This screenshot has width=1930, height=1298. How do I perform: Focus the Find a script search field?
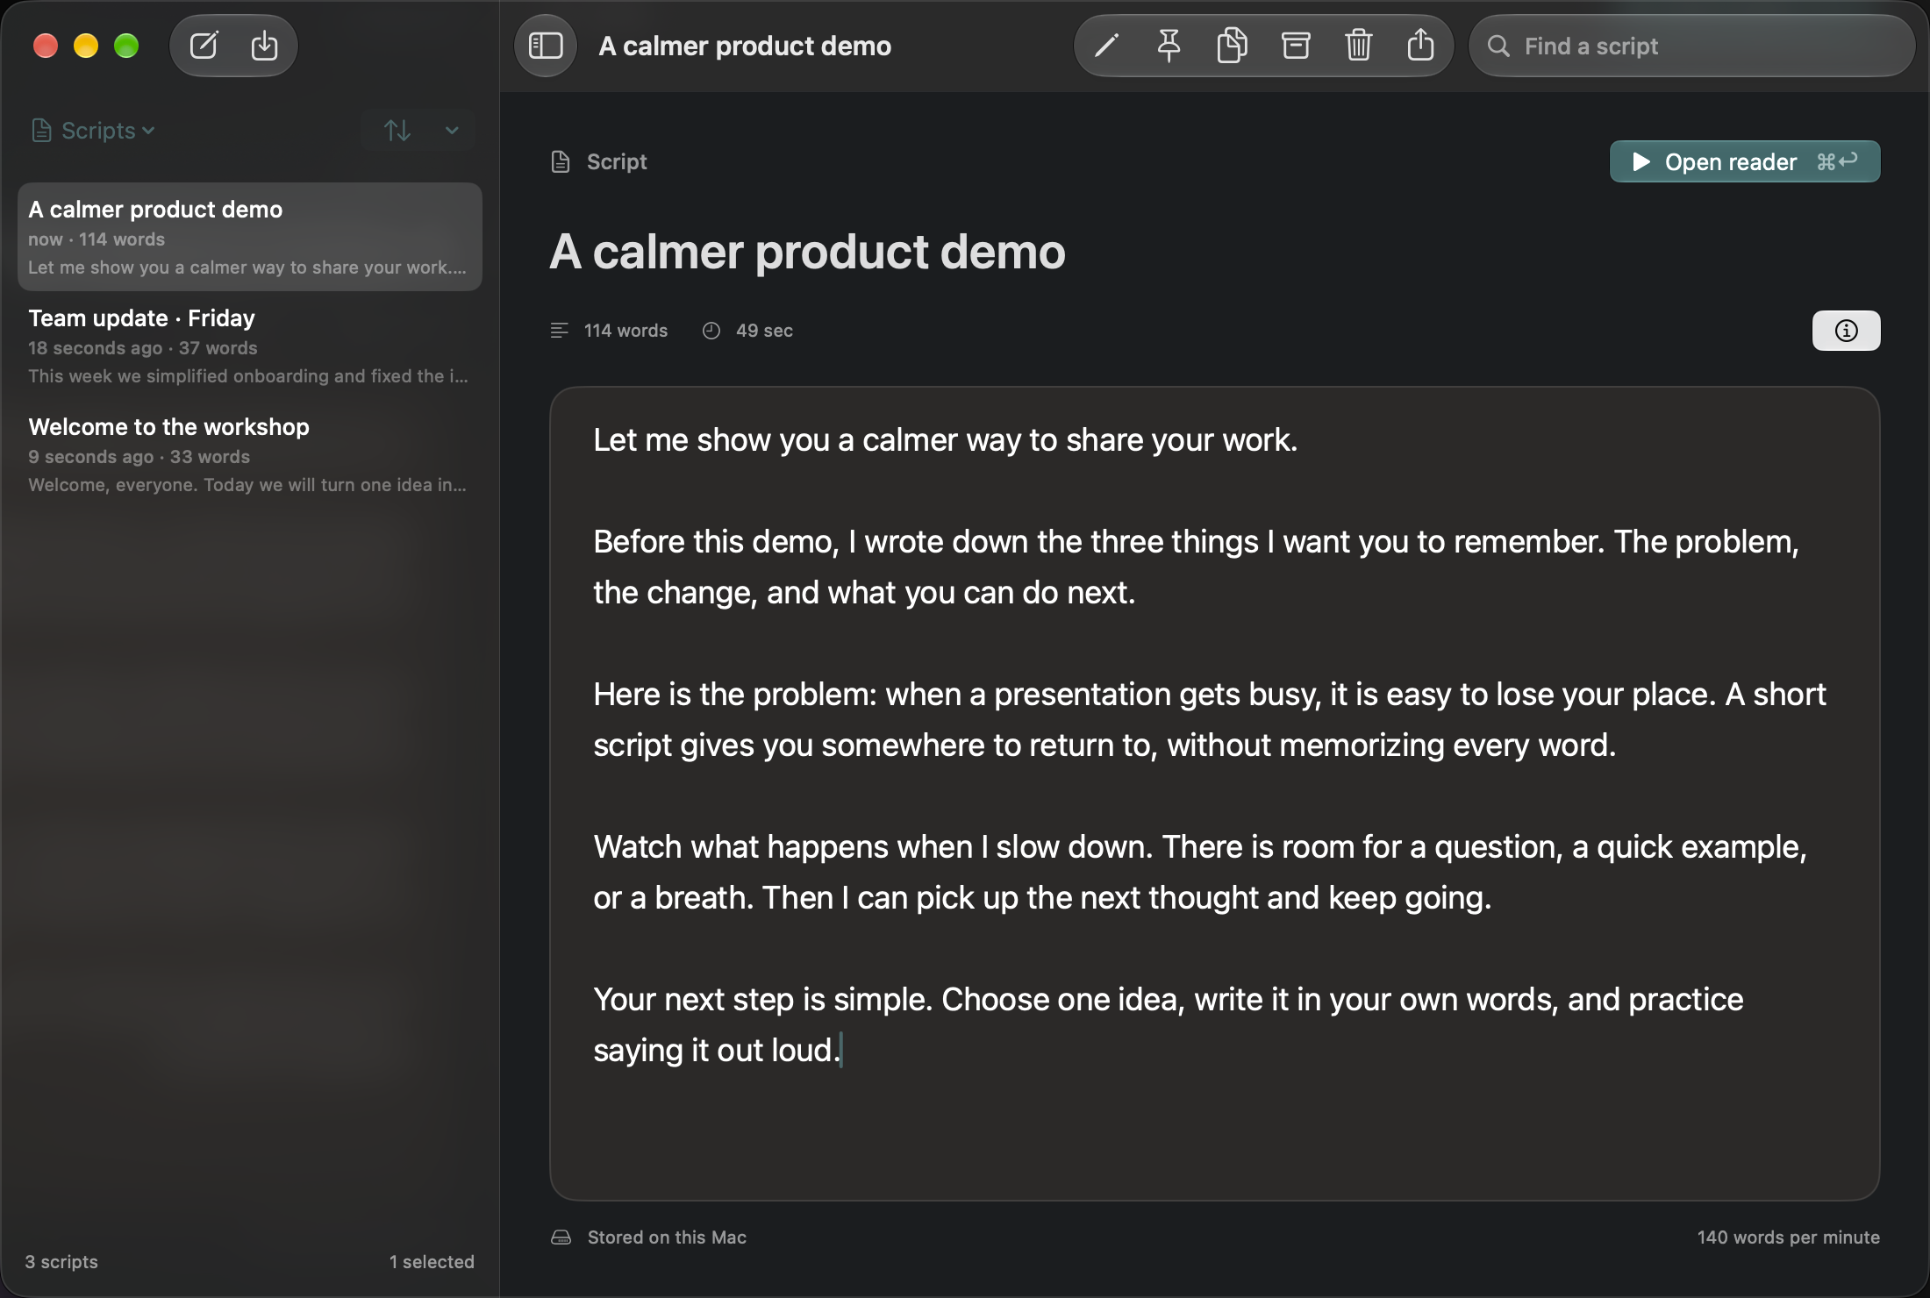pyautogui.click(x=1691, y=46)
